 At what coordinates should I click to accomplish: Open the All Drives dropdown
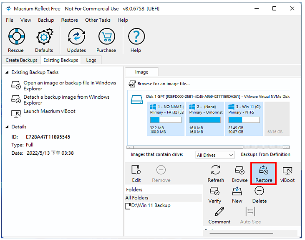(215, 155)
